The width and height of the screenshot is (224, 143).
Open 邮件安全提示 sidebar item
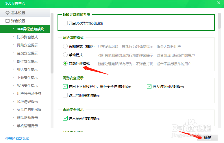point(25,61)
